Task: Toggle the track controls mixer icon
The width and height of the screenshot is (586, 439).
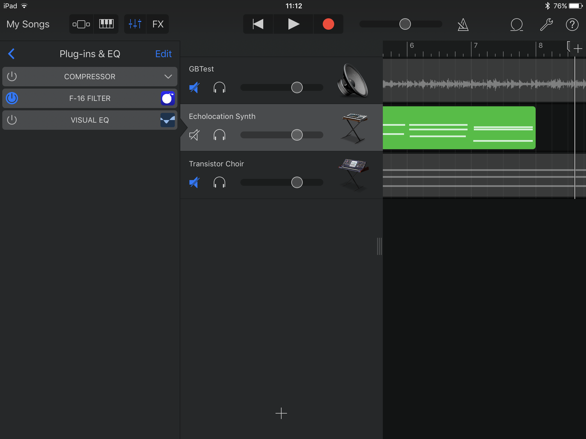Action: (135, 24)
